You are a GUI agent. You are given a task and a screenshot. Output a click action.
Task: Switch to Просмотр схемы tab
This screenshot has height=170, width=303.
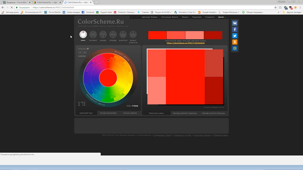click(156, 113)
